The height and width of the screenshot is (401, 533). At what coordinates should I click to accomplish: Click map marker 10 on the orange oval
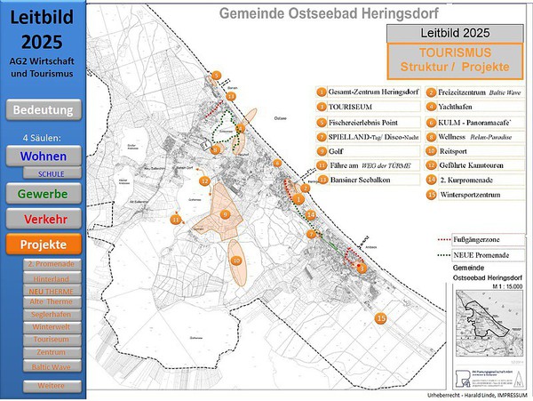click(236, 261)
